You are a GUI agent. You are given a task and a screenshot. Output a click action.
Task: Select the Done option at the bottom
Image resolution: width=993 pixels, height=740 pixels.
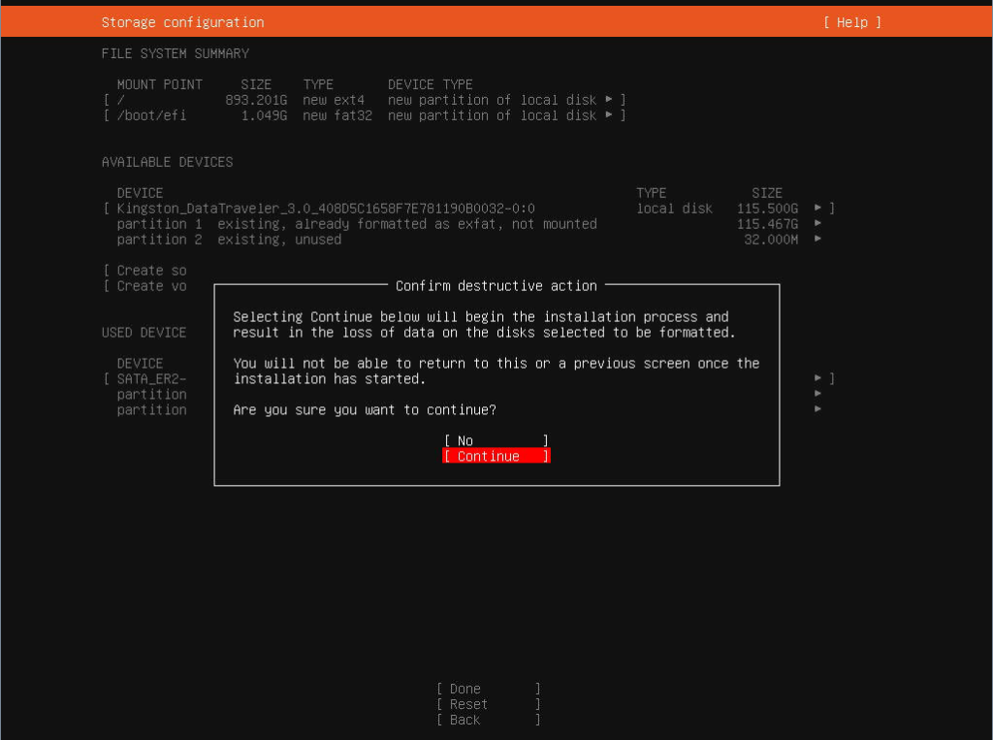click(488, 689)
